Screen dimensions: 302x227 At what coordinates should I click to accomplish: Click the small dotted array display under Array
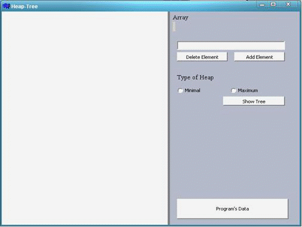tap(174, 27)
